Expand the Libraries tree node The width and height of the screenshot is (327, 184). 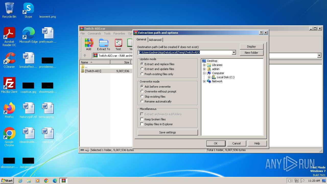pos(204,65)
